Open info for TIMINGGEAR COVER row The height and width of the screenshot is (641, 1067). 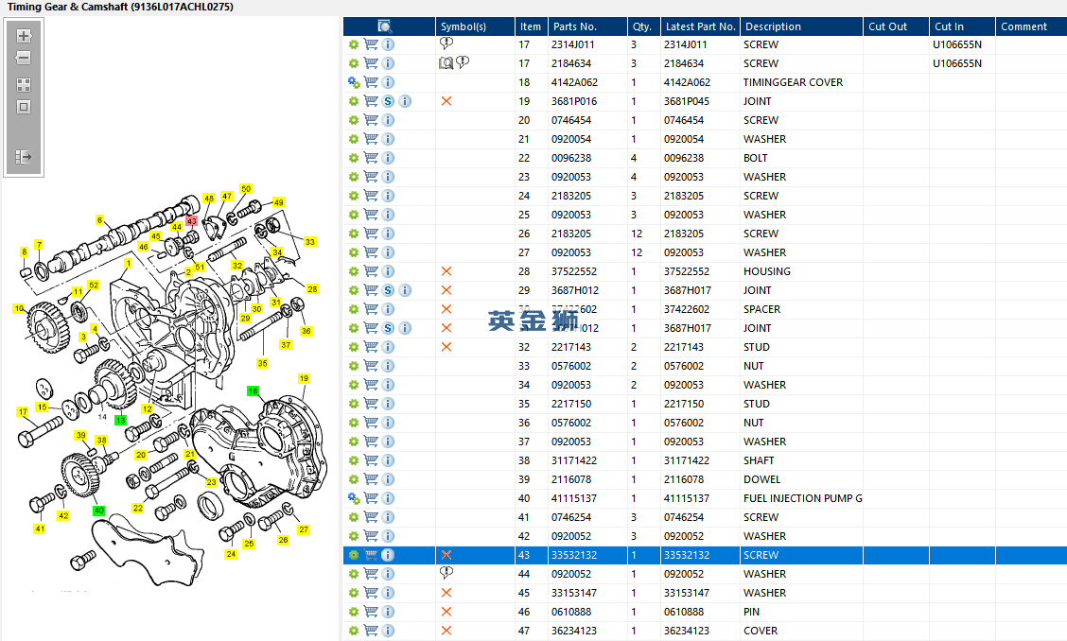point(388,82)
